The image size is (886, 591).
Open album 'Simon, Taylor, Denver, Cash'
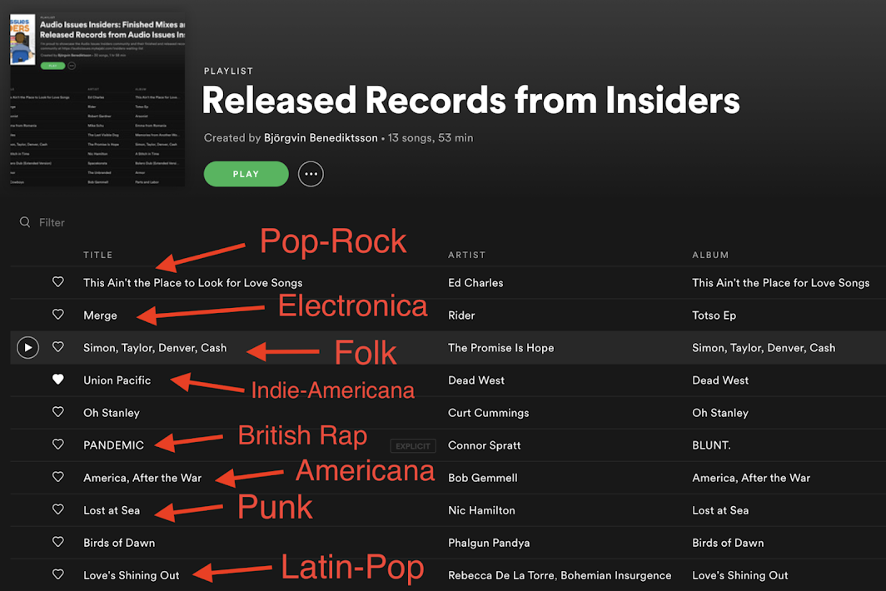click(x=764, y=348)
